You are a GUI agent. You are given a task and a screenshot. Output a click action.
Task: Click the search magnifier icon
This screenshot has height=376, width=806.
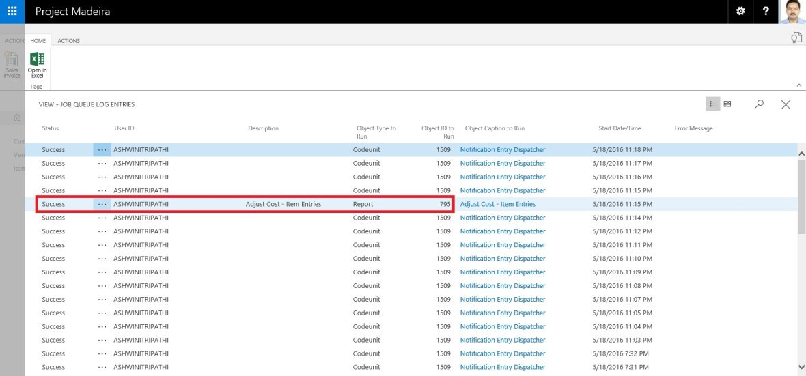[759, 104]
